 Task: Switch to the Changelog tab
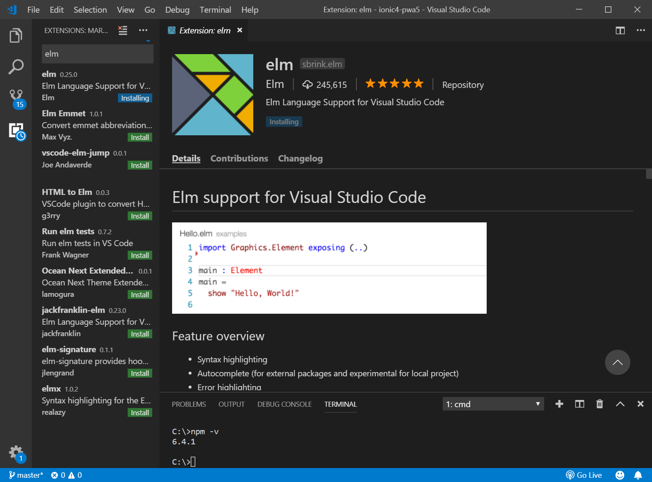pos(300,159)
